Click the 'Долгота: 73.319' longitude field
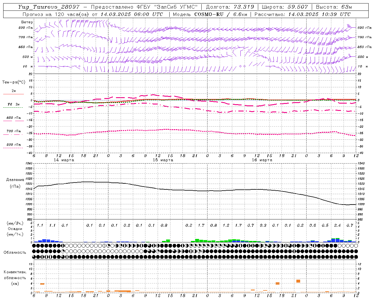Viewport: 373px width, 298px height. [x=230, y=7]
